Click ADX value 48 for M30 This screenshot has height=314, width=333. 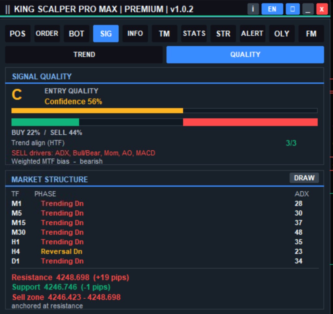pyautogui.click(x=299, y=232)
